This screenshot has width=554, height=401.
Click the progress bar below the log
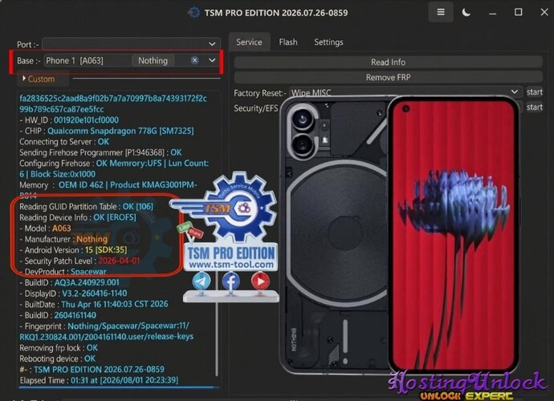pos(119,387)
